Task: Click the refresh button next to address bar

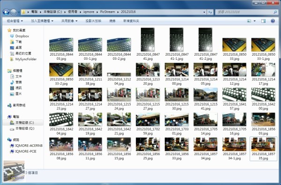Action: coord(210,12)
